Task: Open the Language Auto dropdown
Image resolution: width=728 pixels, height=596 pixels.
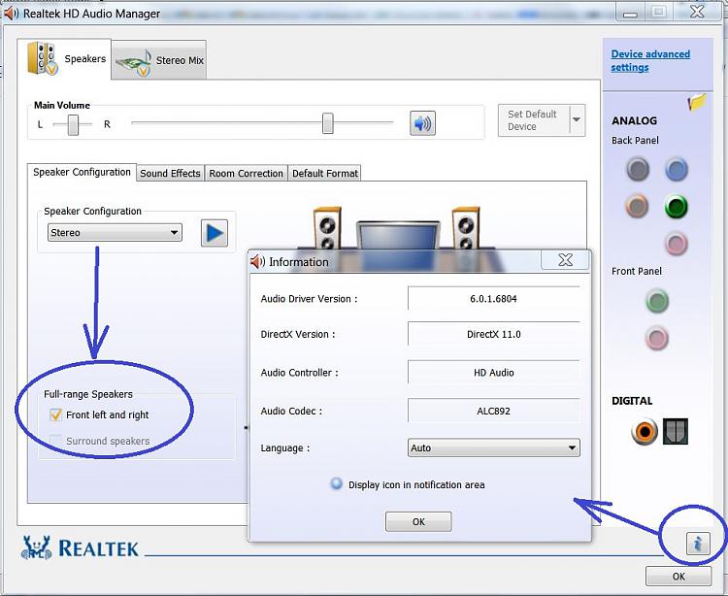Action: click(493, 447)
